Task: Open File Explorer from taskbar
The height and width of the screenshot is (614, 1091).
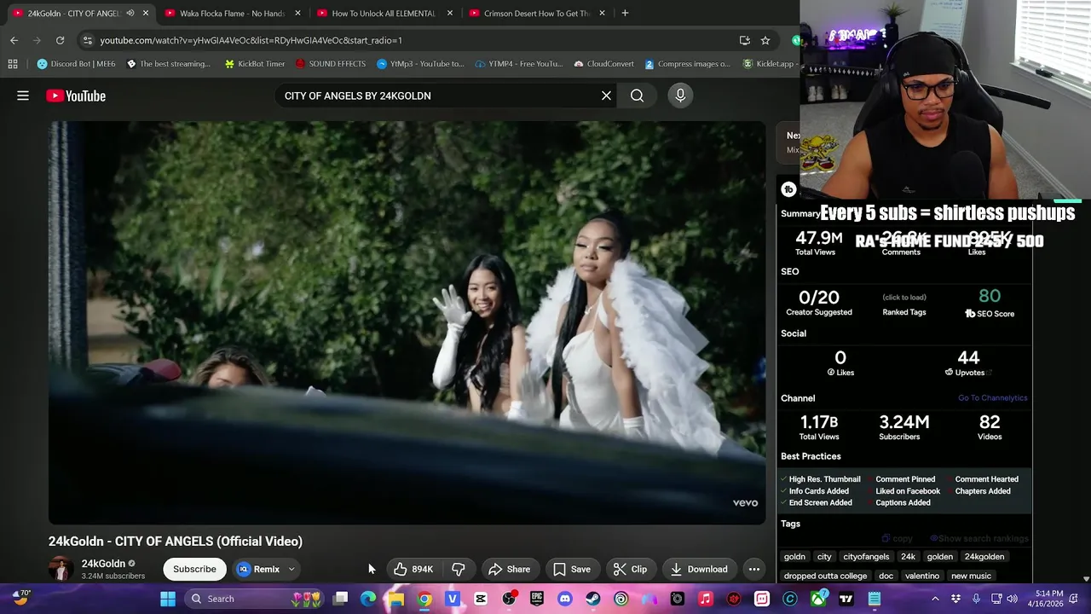Action: tap(396, 599)
